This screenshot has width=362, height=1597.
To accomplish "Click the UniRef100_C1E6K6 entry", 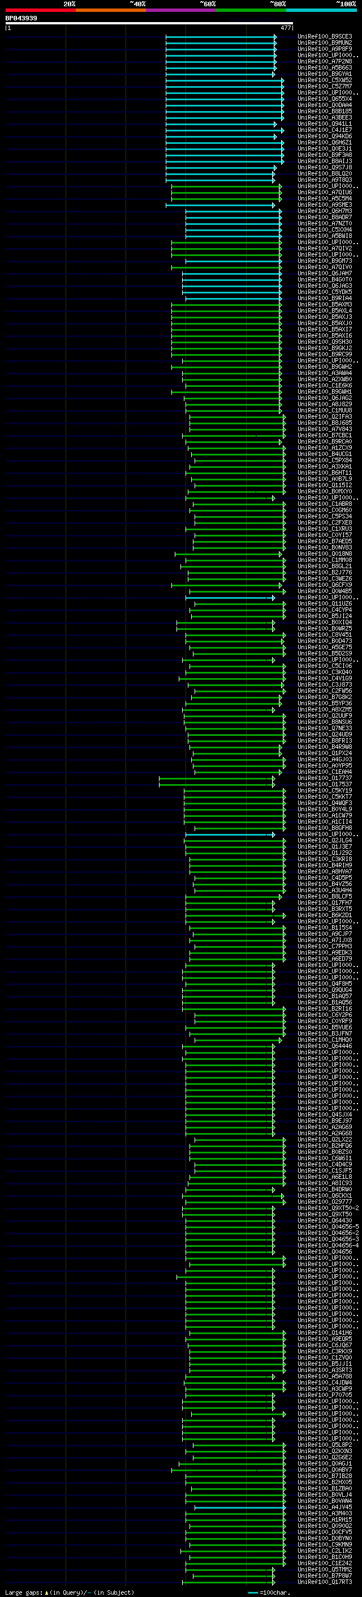I will [325, 386].
